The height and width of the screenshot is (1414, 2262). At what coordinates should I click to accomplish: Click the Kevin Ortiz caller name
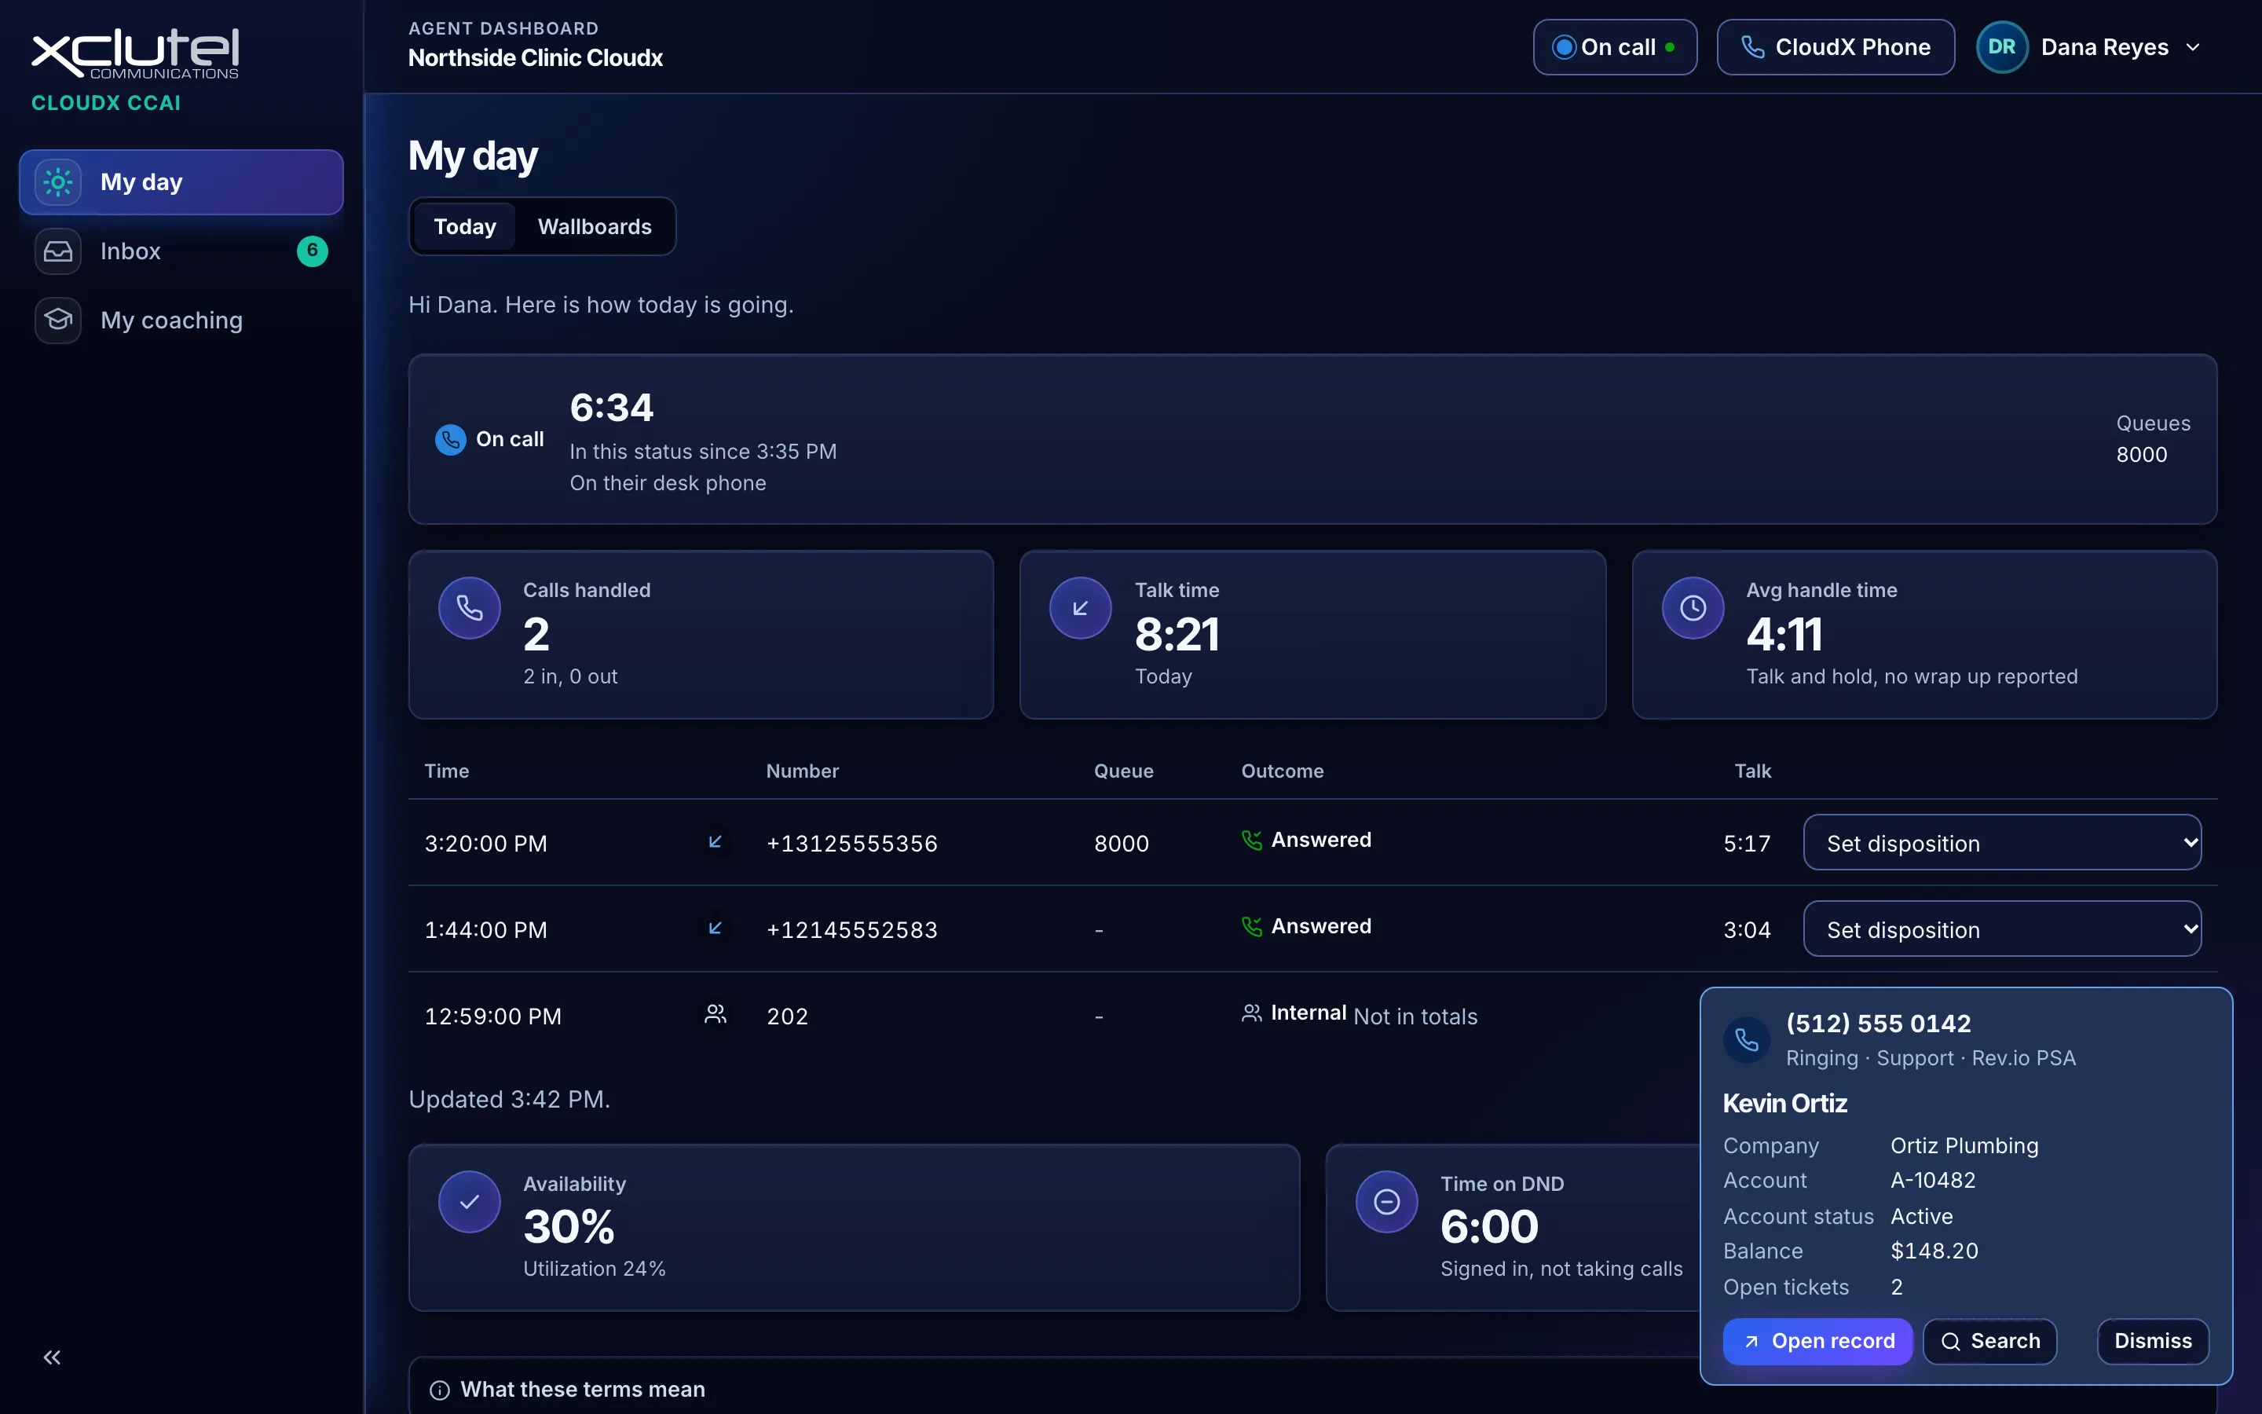(x=1784, y=1104)
